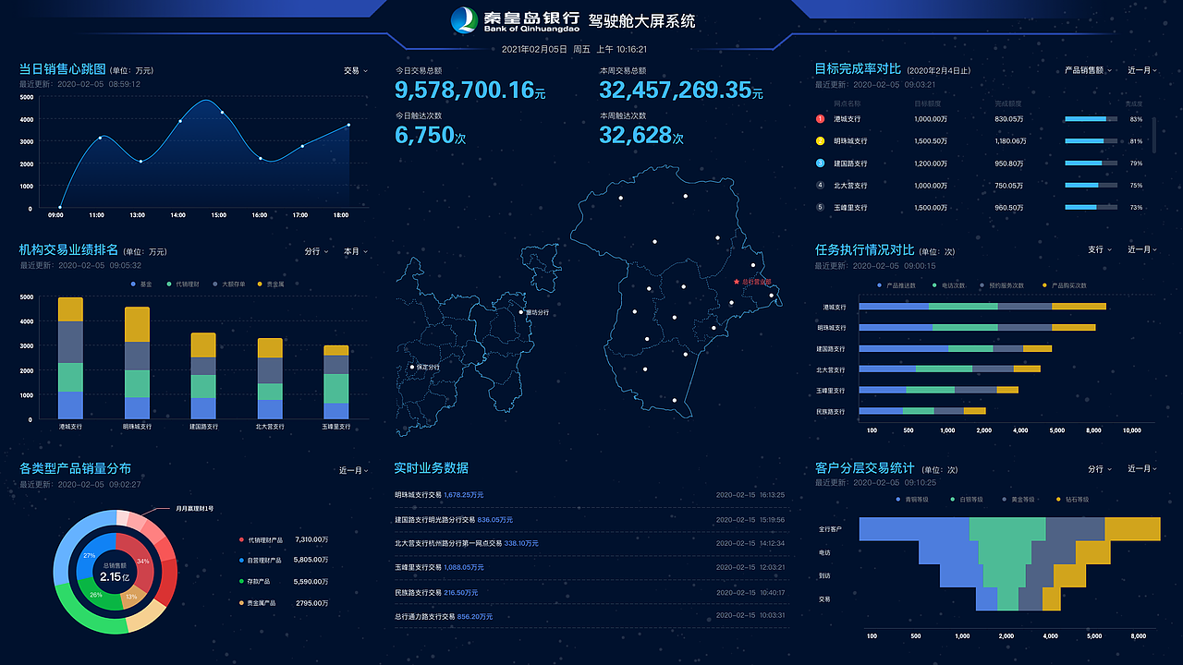
Task: Toggle the 代销理财 legend in the ranking bar chart
Action: 183,284
